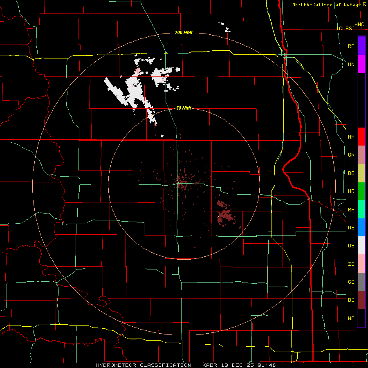Image resolution: width=368 pixels, height=368 pixels.
Task: Click the HHC product label
Action: (x=359, y=25)
